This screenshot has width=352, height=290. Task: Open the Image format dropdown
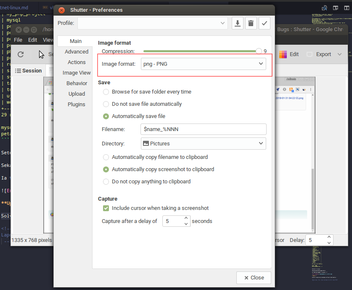point(203,64)
